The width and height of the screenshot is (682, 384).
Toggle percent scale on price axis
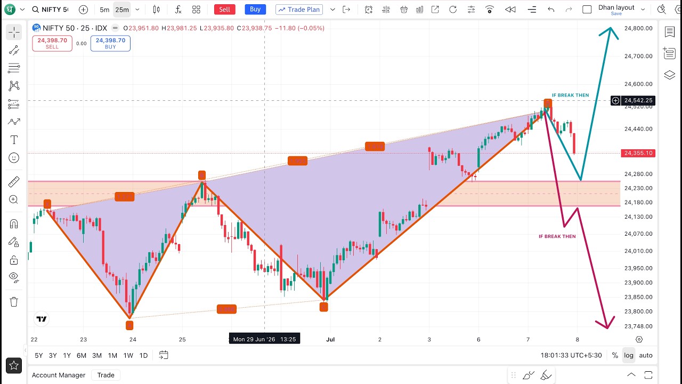click(615, 355)
